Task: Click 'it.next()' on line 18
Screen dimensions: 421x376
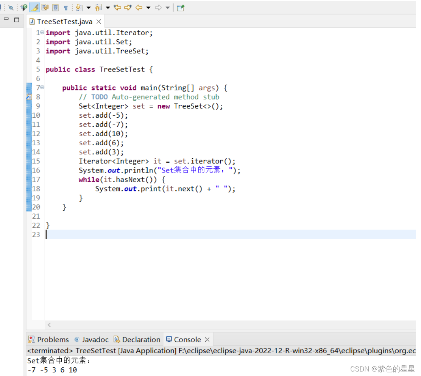Action: pyautogui.click(x=184, y=189)
